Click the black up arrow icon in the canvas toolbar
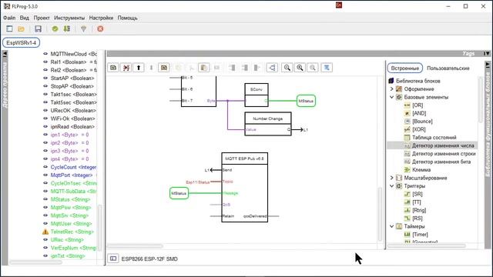Image resolution: width=493 pixels, height=277 pixels. (x=139, y=68)
